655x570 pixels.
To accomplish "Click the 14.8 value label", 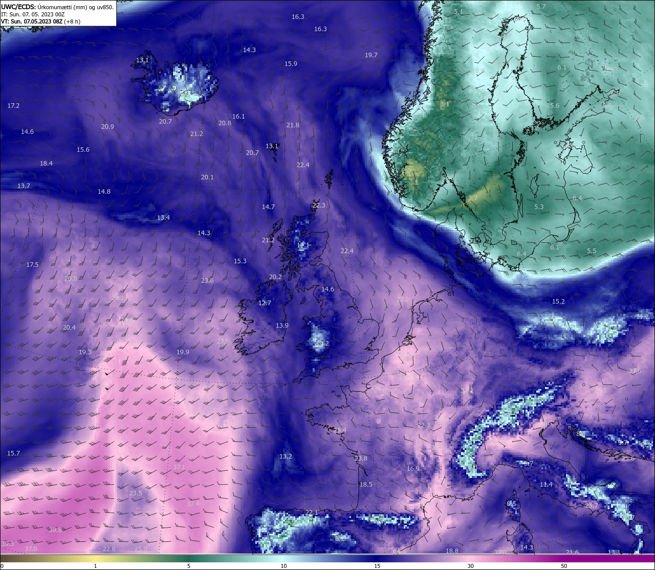I will 104,192.
